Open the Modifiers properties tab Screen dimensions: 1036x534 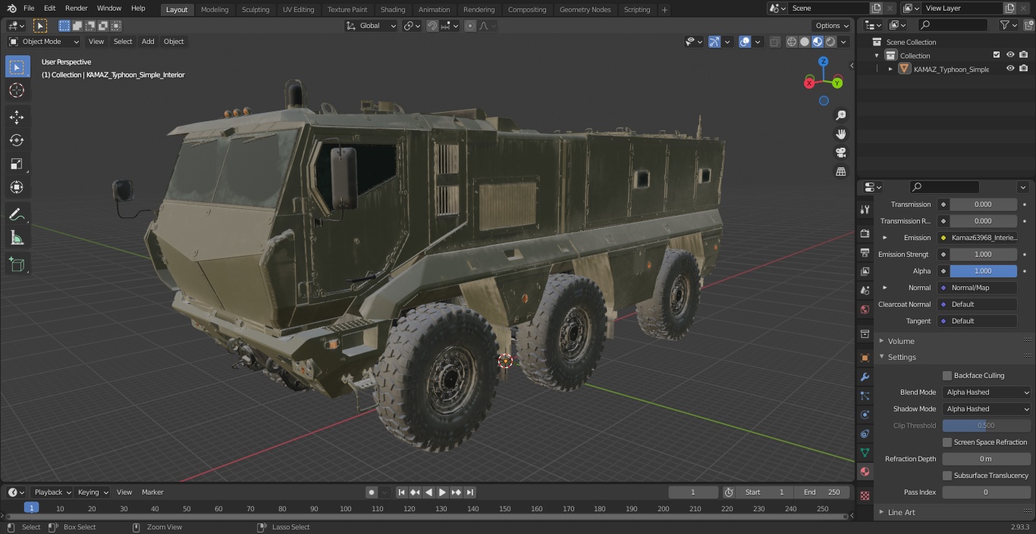point(865,376)
